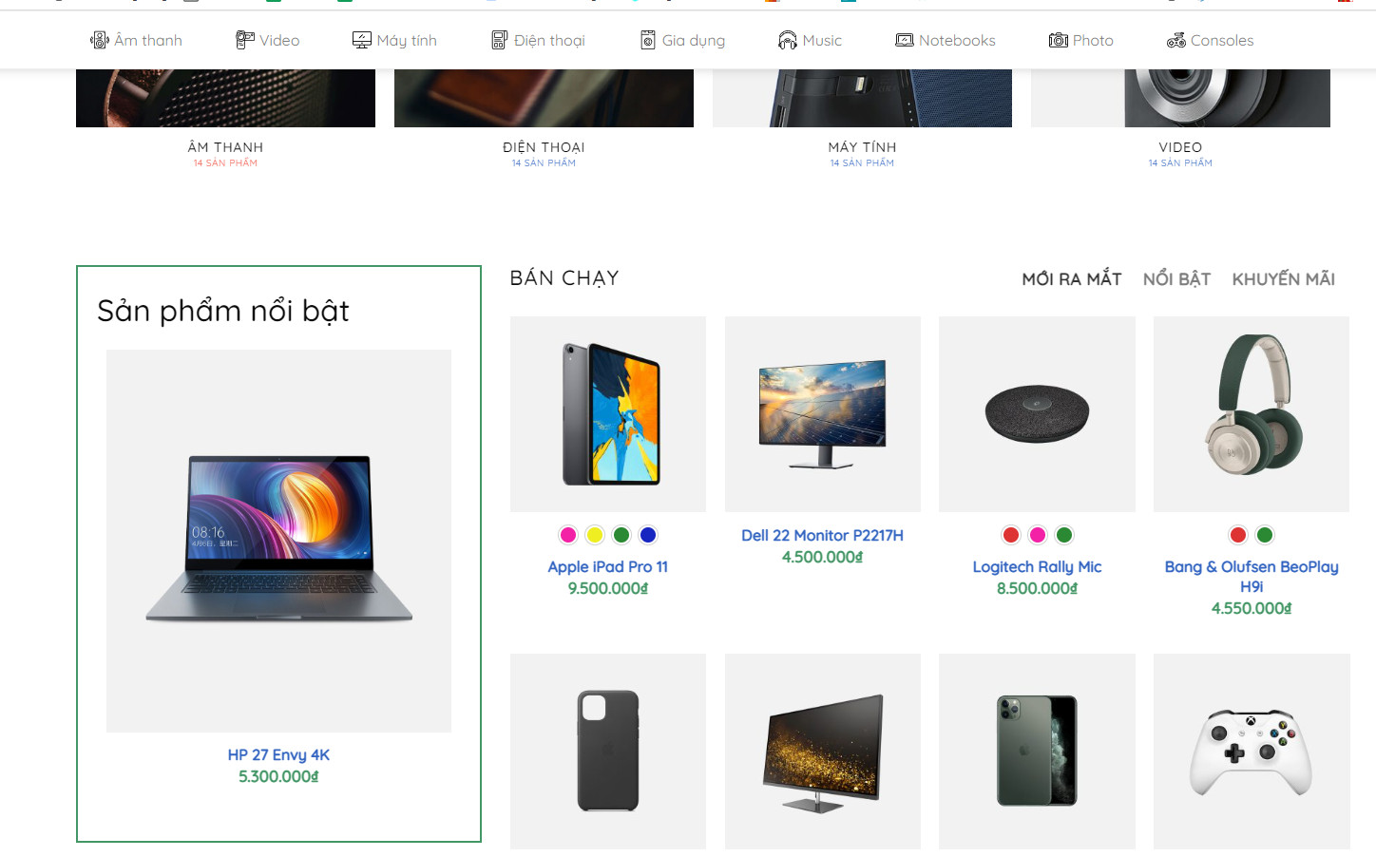The height and width of the screenshot is (857, 1376).
Task: Open the Dell 22 Monitor P2217H link
Action: coord(822,535)
